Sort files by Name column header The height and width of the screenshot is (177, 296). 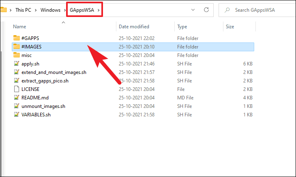click(19, 27)
